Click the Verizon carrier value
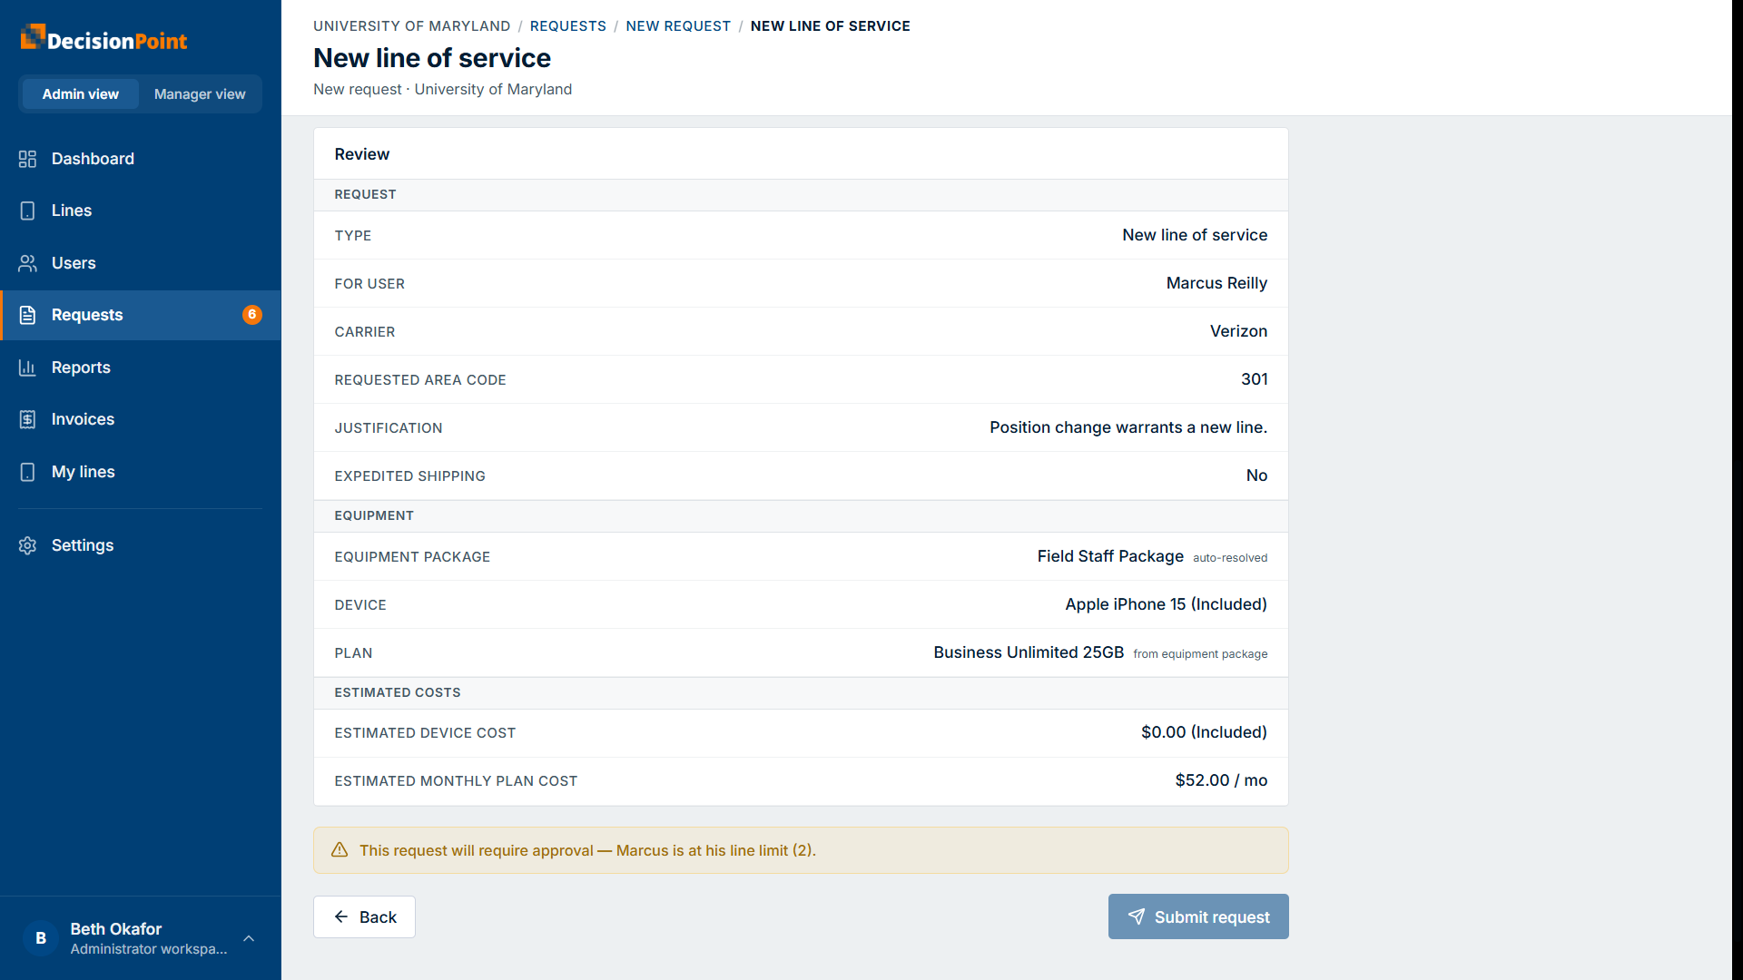Viewport: 1743px width, 980px height. [1238, 331]
